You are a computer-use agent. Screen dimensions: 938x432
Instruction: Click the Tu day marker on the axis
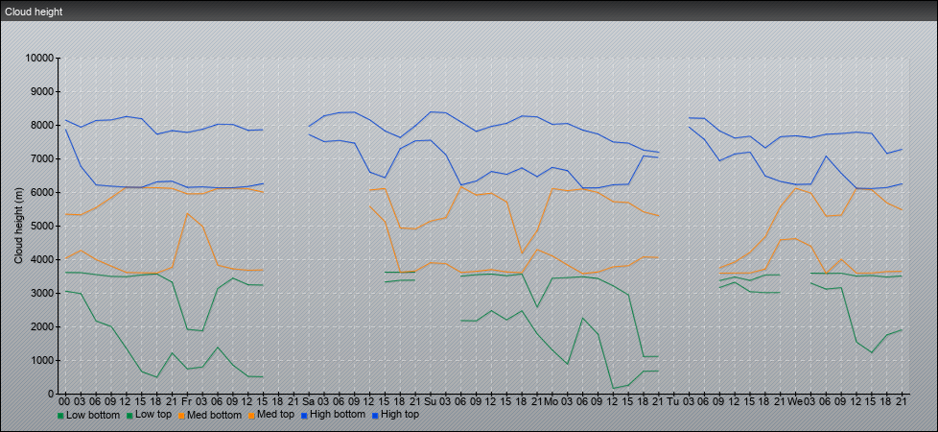673,400
